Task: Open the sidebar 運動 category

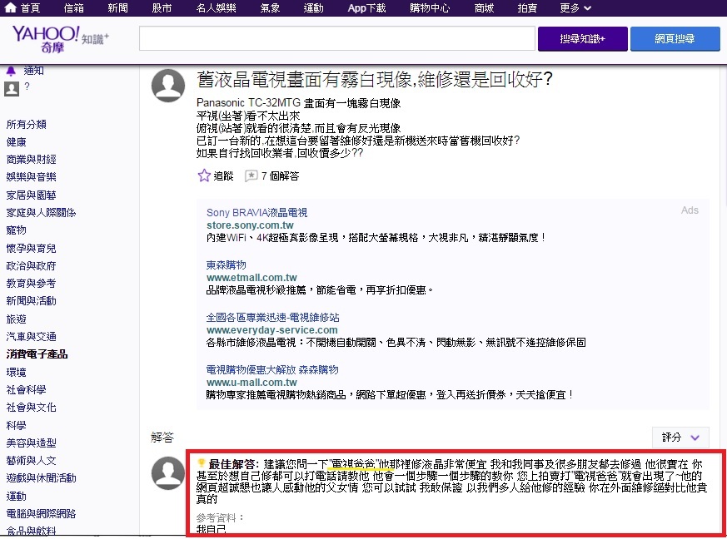Action: [x=16, y=496]
